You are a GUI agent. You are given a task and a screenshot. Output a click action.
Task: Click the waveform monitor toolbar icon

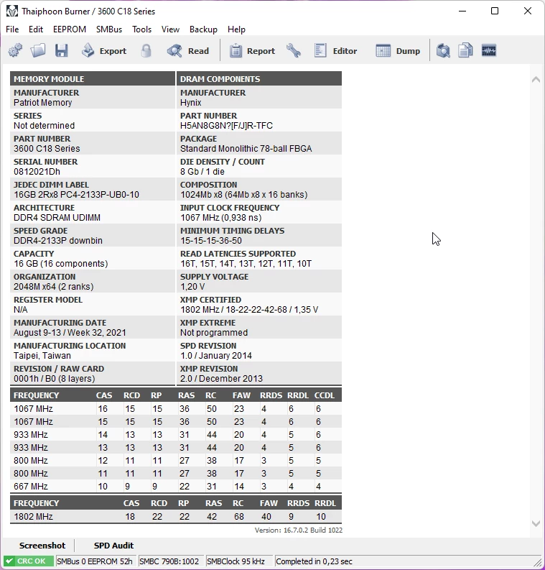point(489,50)
